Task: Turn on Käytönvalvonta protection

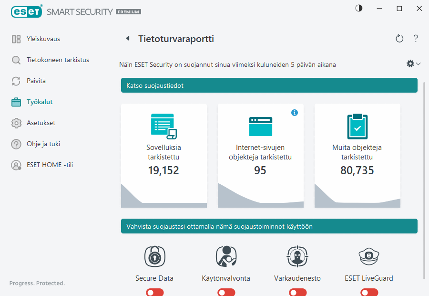Action: pos(226,292)
